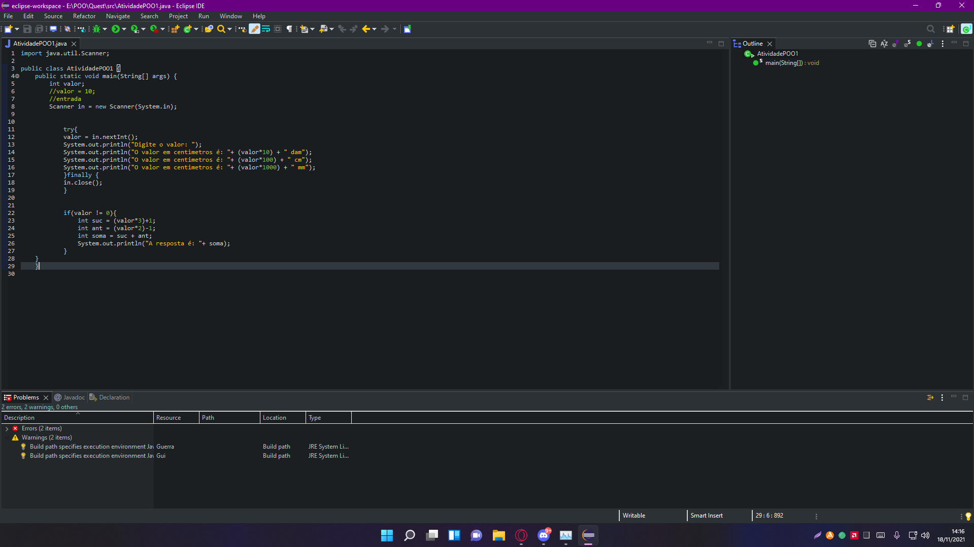Toggle Block Selection mode
Image resolution: width=974 pixels, height=547 pixels.
tap(278, 29)
